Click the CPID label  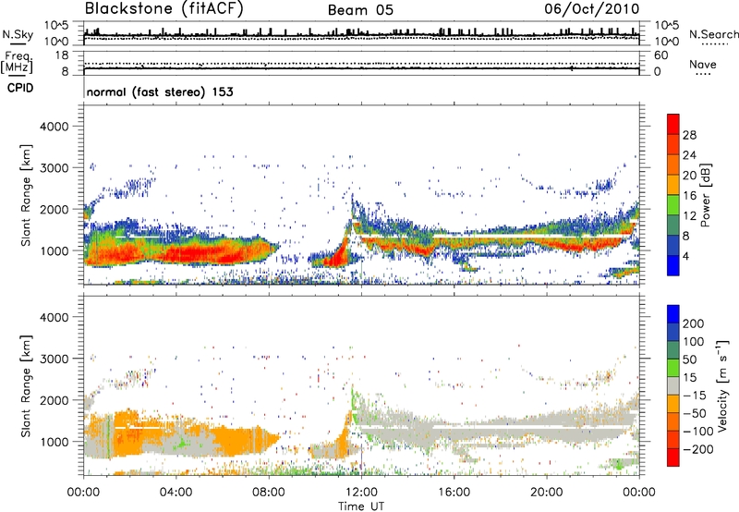point(20,88)
